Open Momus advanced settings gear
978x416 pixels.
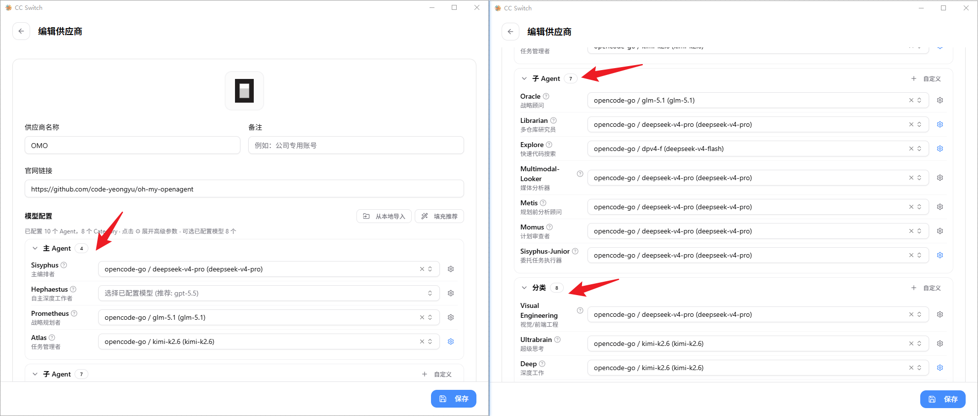point(940,231)
